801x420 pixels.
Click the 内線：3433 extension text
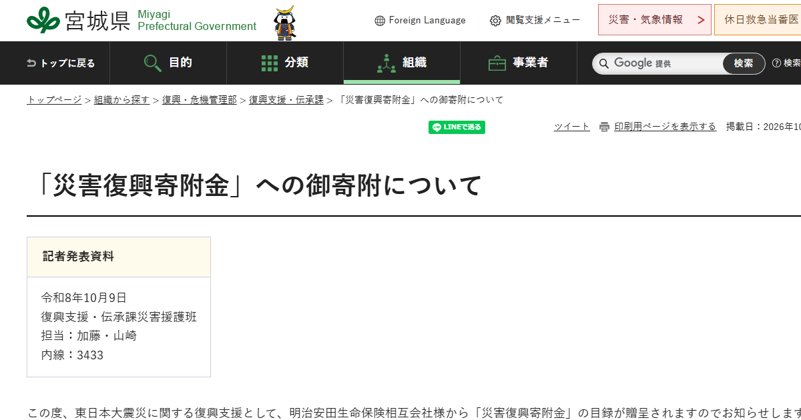pos(72,355)
